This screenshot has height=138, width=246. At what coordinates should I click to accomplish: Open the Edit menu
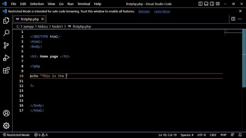(x=23, y=4)
